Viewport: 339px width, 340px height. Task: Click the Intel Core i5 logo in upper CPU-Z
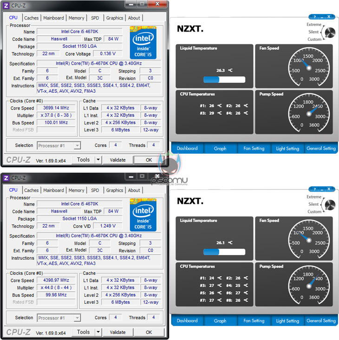tap(143, 43)
